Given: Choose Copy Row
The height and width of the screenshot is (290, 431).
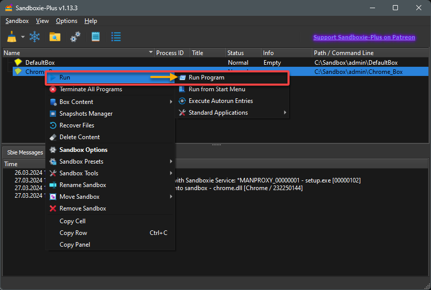Looking at the screenshot, I should pyautogui.click(x=110, y=233).
